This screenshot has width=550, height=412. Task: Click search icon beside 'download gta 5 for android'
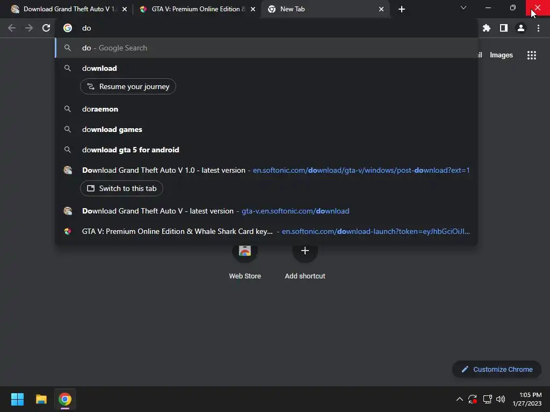pos(68,150)
